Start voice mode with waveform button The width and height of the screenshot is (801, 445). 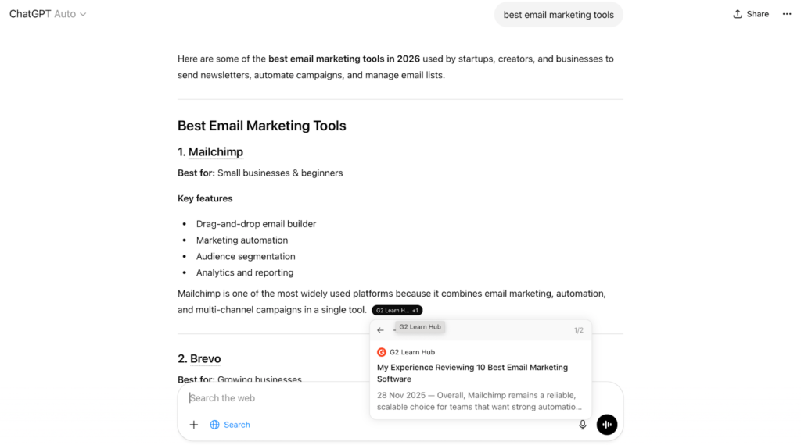[x=607, y=425]
